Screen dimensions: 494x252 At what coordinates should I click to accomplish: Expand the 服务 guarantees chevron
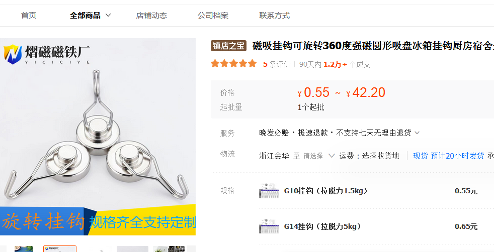[x=417, y=133]
